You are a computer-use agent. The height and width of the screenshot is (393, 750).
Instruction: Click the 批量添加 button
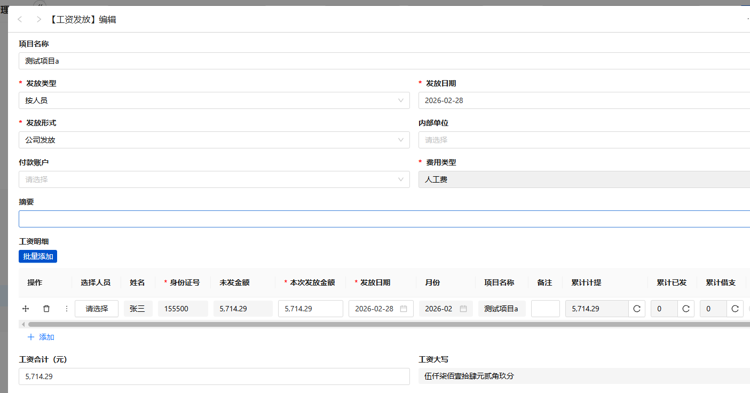[38, 256]
